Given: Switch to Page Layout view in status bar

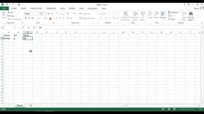Looking at the screenshot, I should (x=169, y=109).
